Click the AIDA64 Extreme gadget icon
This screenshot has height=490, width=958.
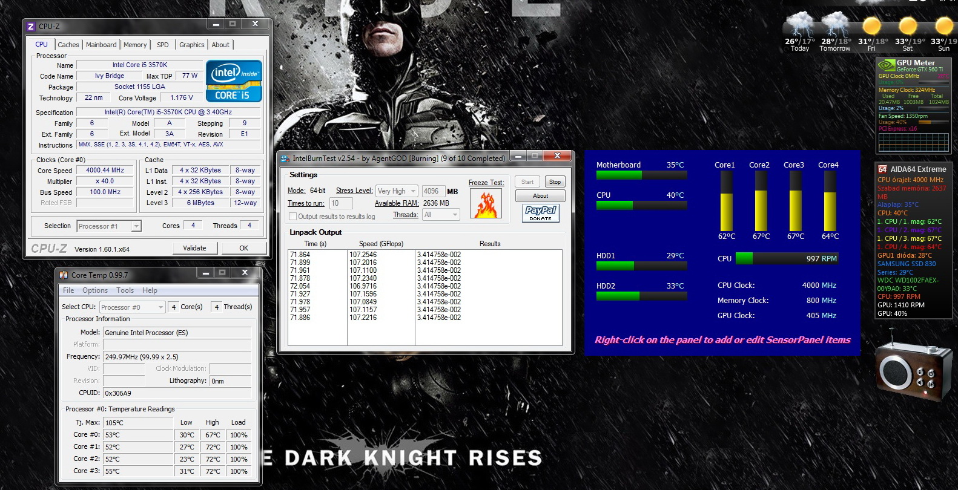[x=882, y=169]
